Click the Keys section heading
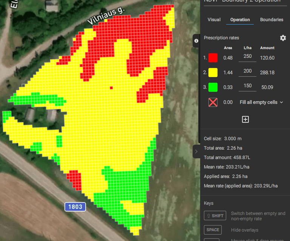The image size is (290, 241). pos(208,203)
